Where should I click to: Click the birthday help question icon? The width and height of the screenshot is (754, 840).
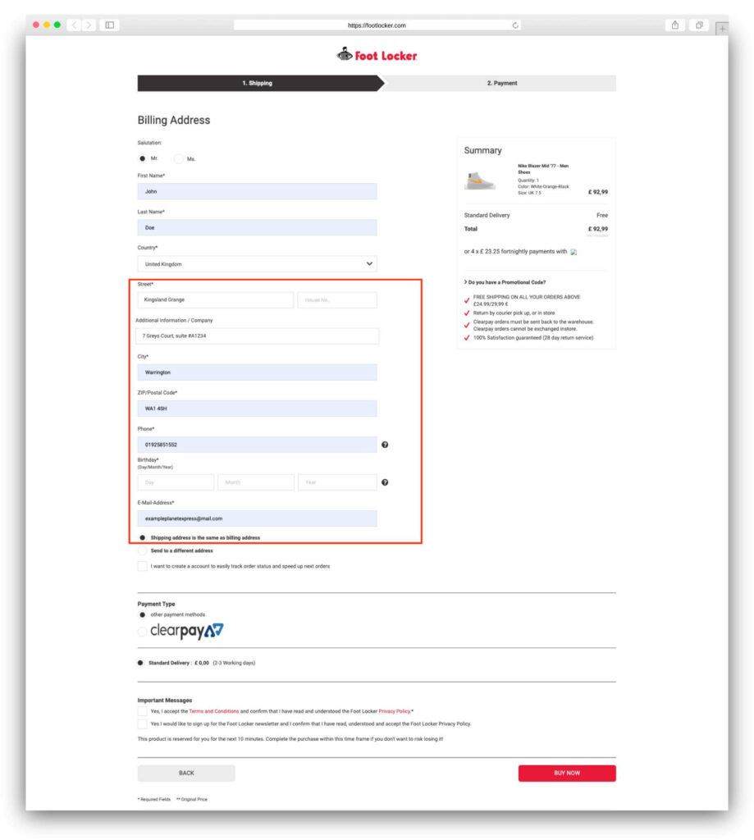(385, 482)
